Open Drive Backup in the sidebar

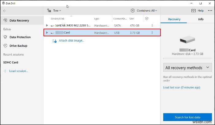coord(18,46)
